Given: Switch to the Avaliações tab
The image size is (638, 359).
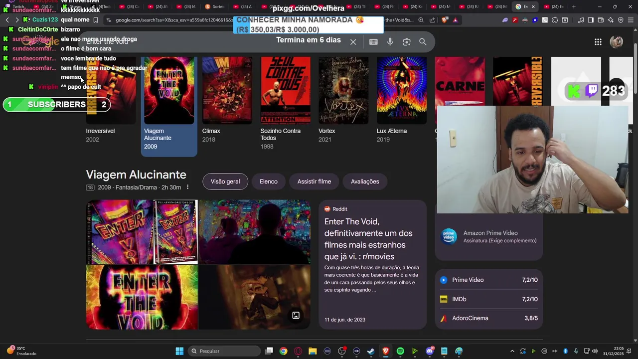Looking at the screenshot, I should tap(365, 181).
